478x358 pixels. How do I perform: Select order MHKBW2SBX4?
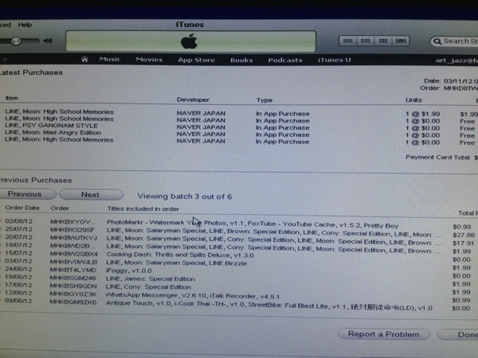[73, 254]
